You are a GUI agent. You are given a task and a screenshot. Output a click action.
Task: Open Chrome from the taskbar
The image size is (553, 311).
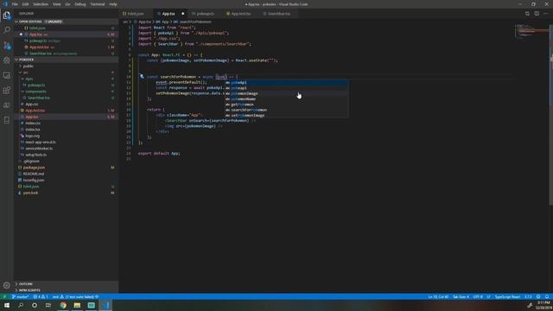tap(63, 305)
